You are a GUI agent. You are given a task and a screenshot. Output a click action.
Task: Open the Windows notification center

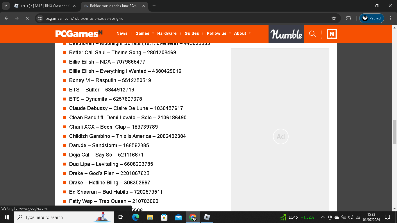coord(387,217)
